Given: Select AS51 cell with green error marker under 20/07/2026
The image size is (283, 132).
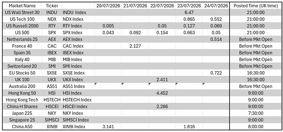Looking at the screenshot, I should 108,86.
